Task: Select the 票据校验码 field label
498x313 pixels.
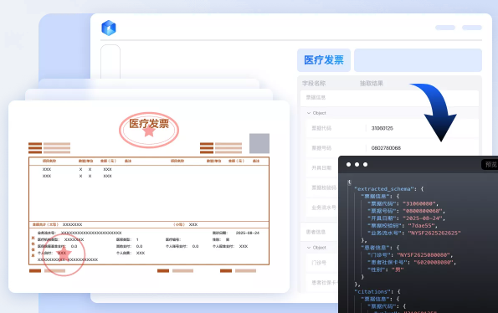Action: tap(324, 188)
